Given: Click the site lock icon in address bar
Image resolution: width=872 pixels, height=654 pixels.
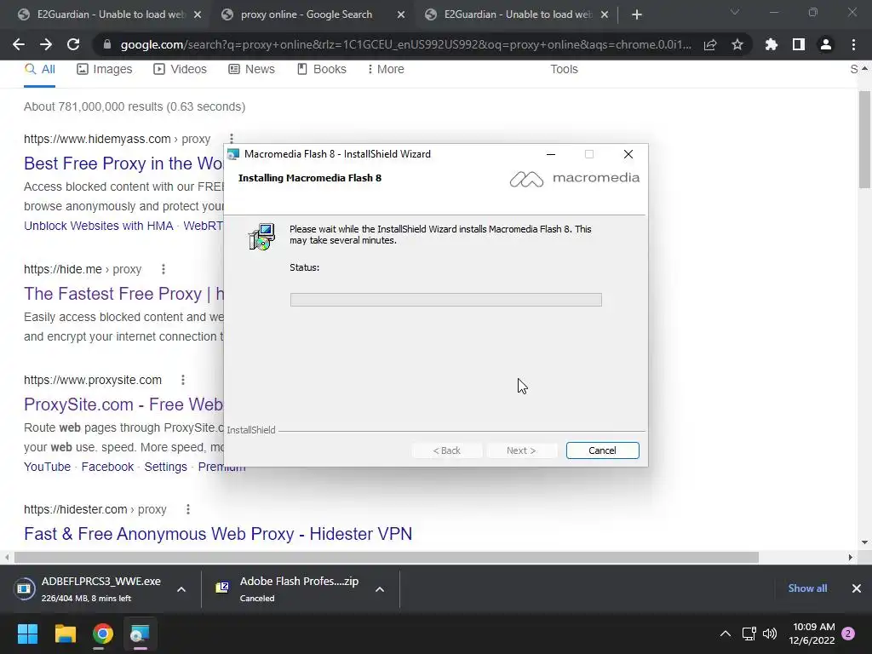Looking at the screenshot, I should click(107, 44).
